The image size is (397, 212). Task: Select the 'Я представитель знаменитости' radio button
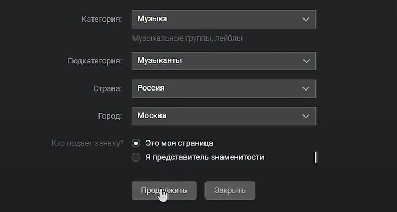(136, 157)
